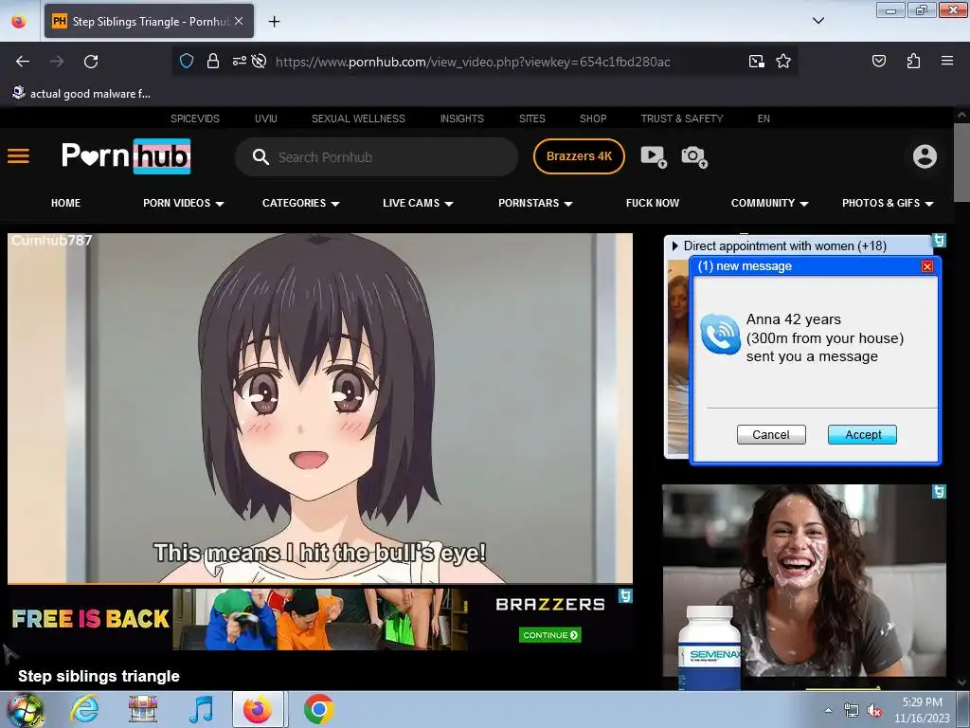Open INSIGHTS in the top bar
Image resolution: width=970 pixels, height=728 pixels.
462,118
